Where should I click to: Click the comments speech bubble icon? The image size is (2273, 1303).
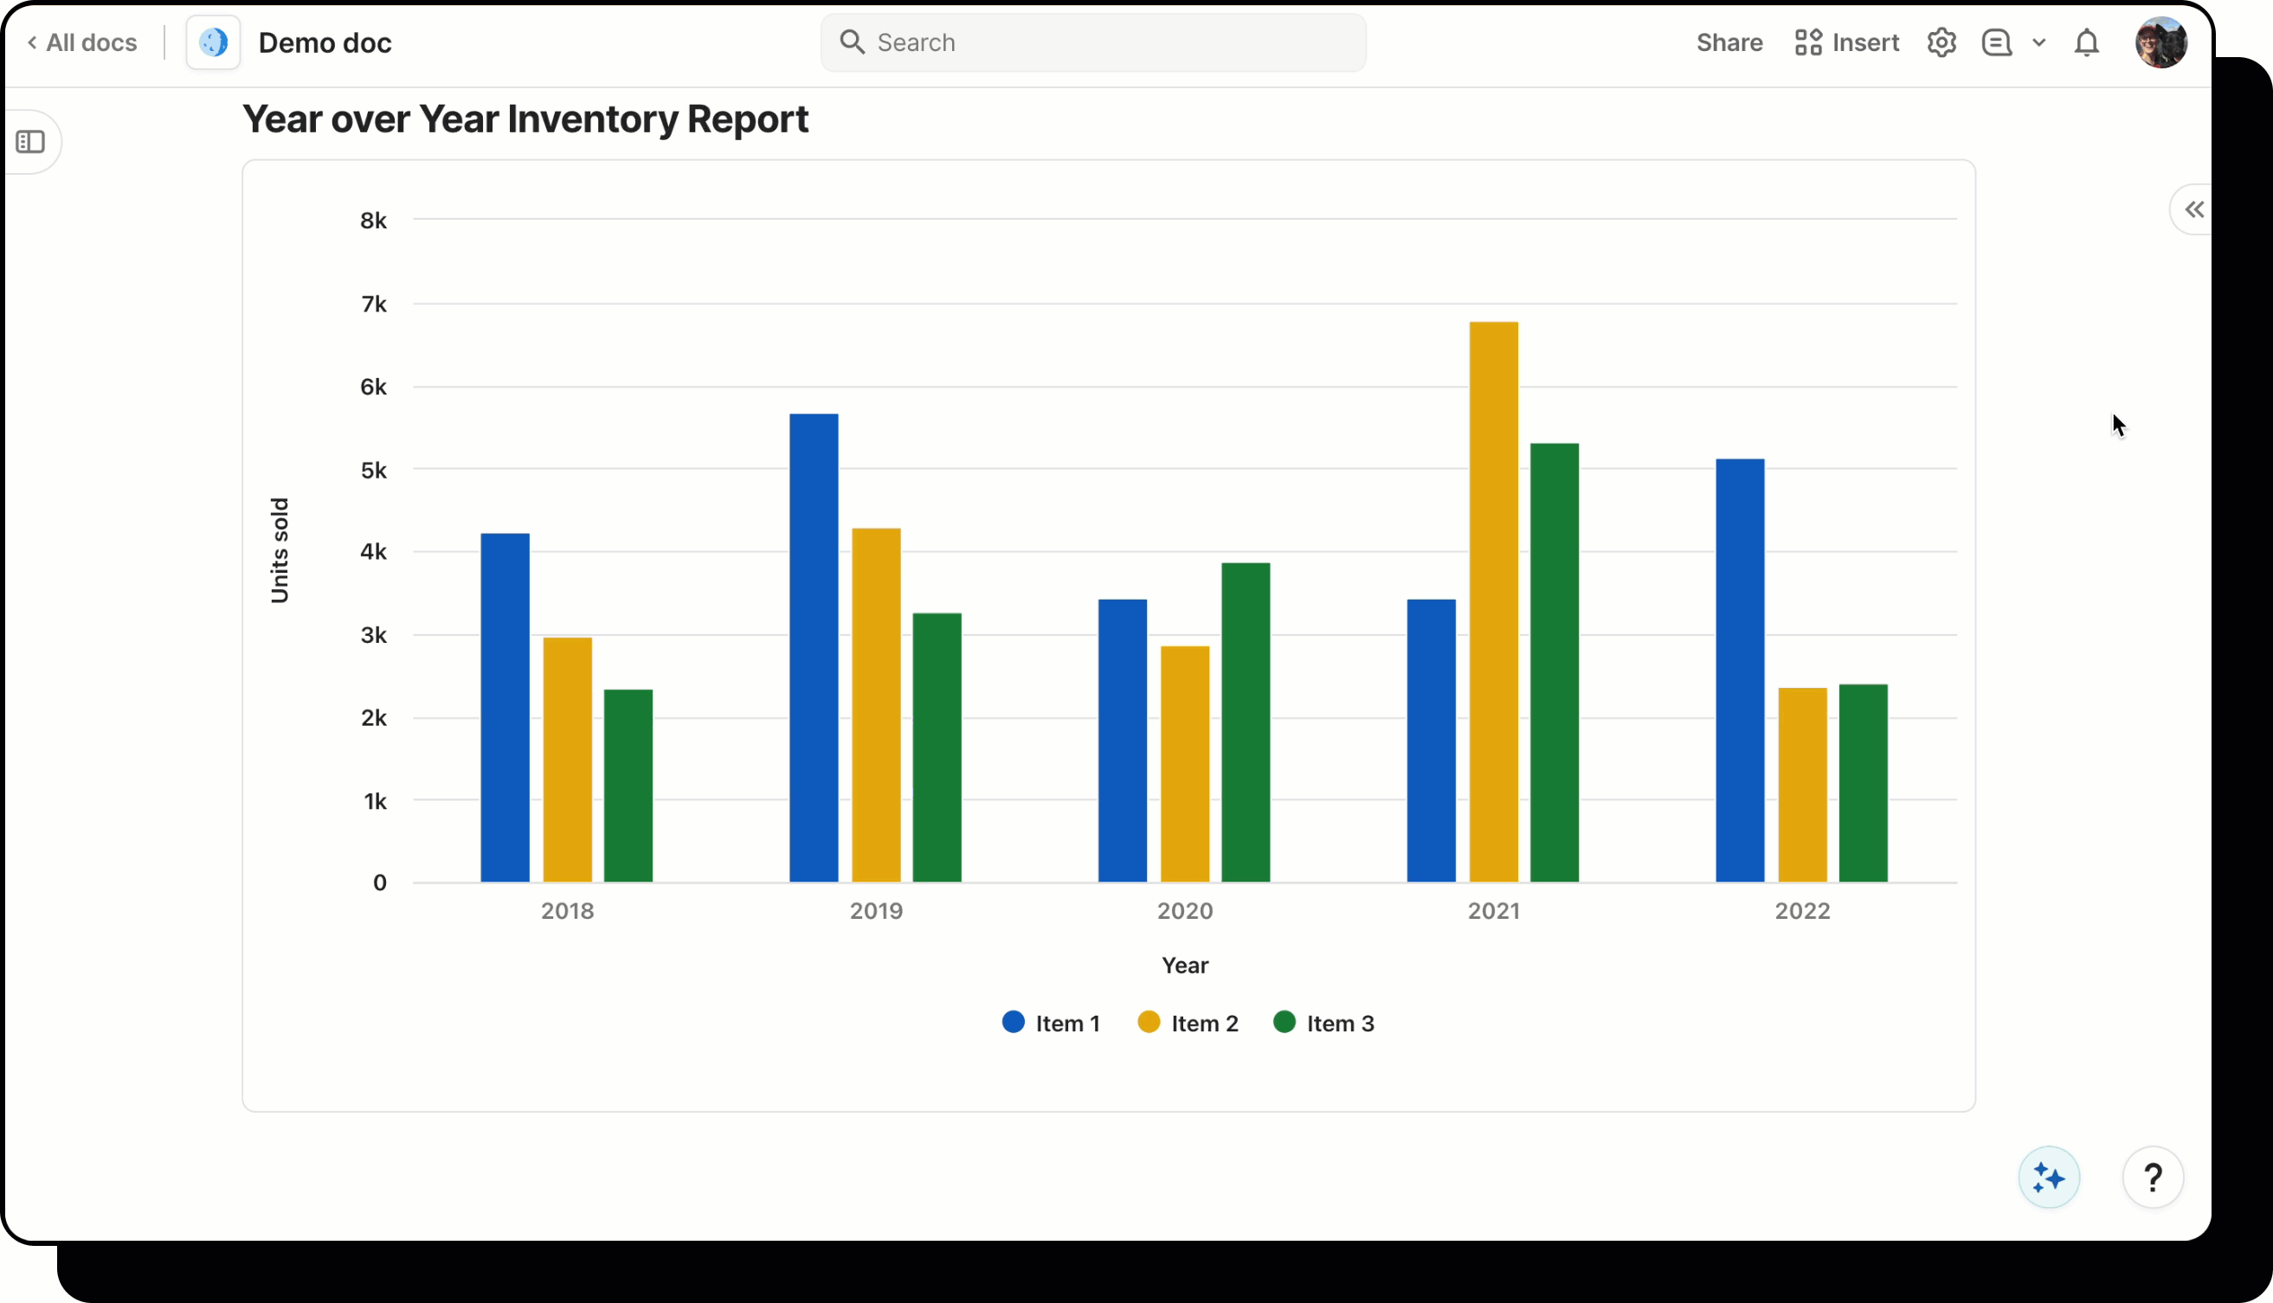1996,42
